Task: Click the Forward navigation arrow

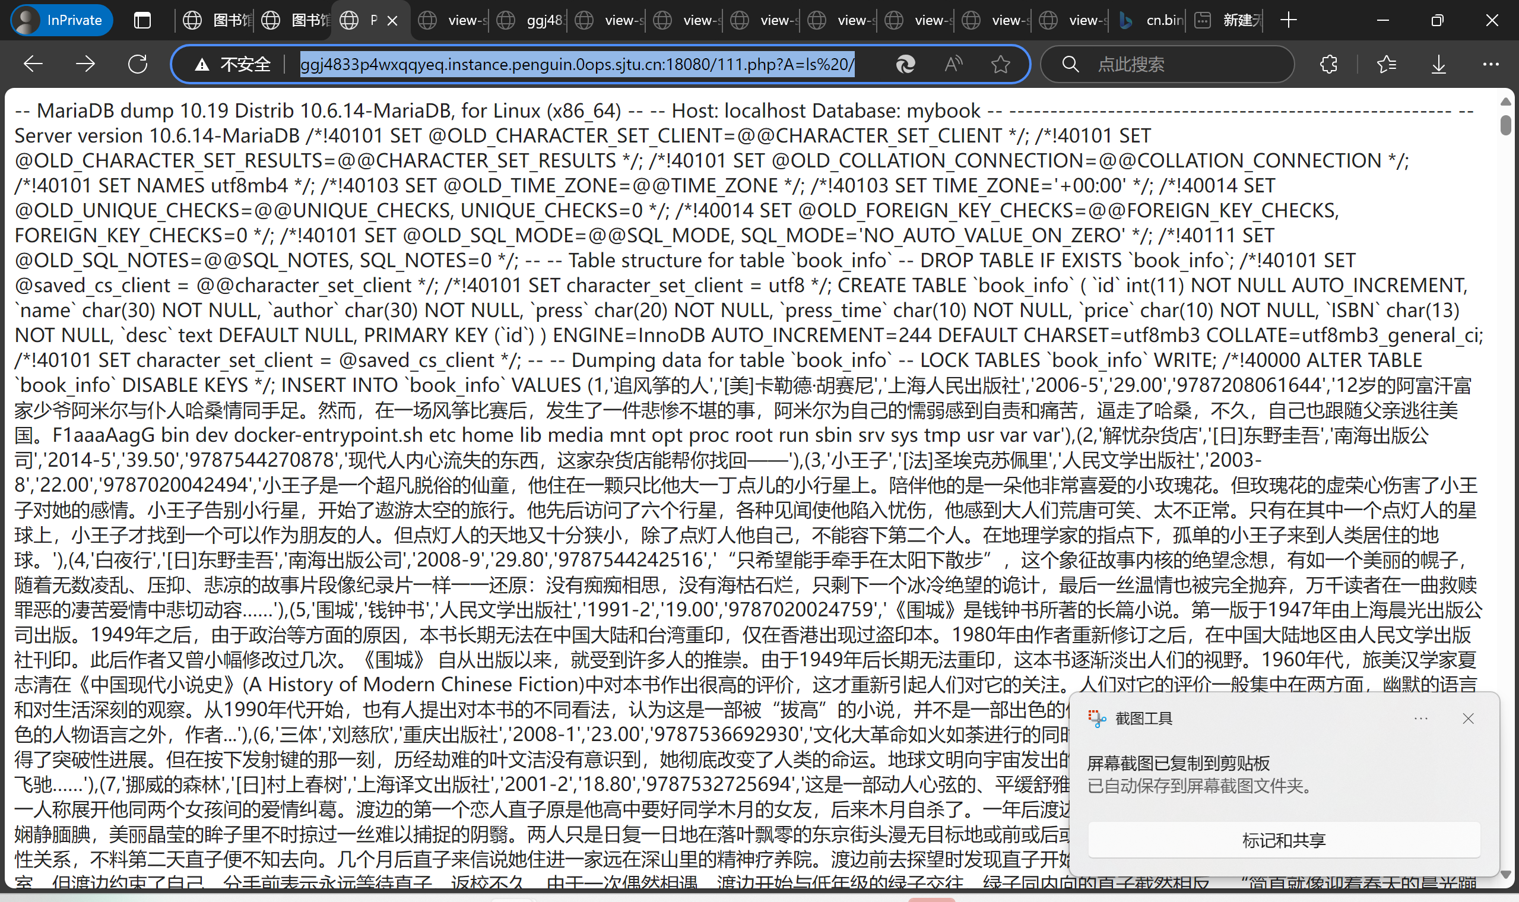Action: point(85,64)
